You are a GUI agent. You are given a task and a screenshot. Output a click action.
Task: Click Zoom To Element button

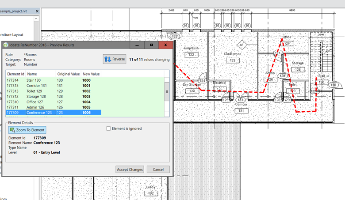pos(27,130)
